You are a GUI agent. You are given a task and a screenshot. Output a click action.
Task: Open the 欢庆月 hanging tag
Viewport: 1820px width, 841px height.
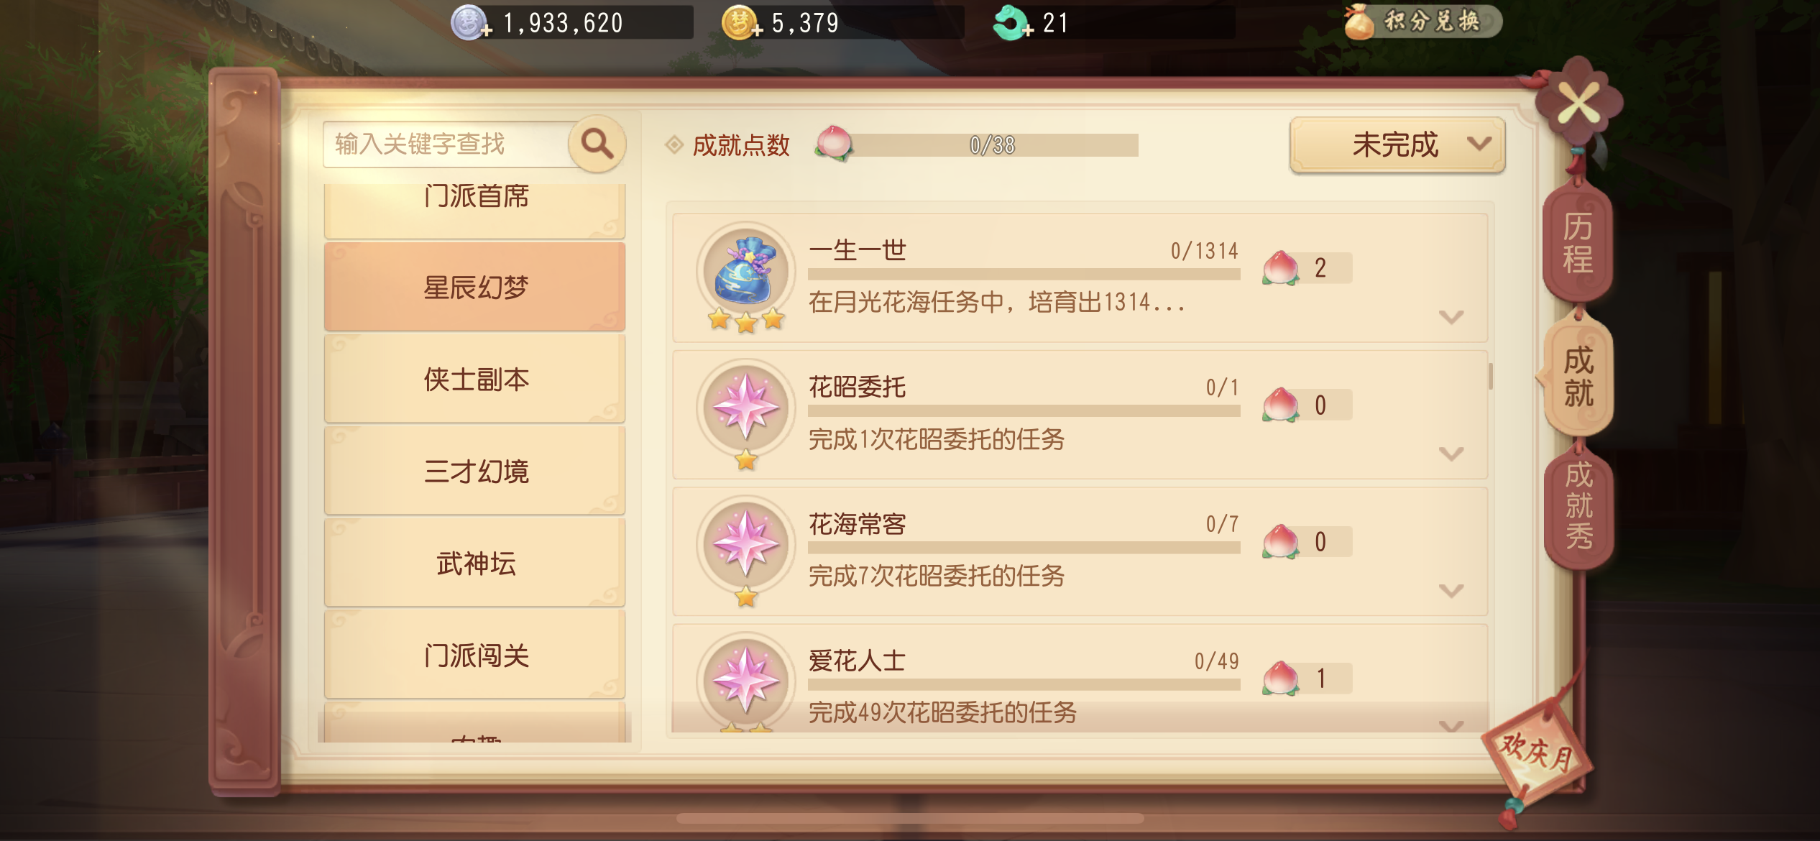click(x=1536, y=753)
